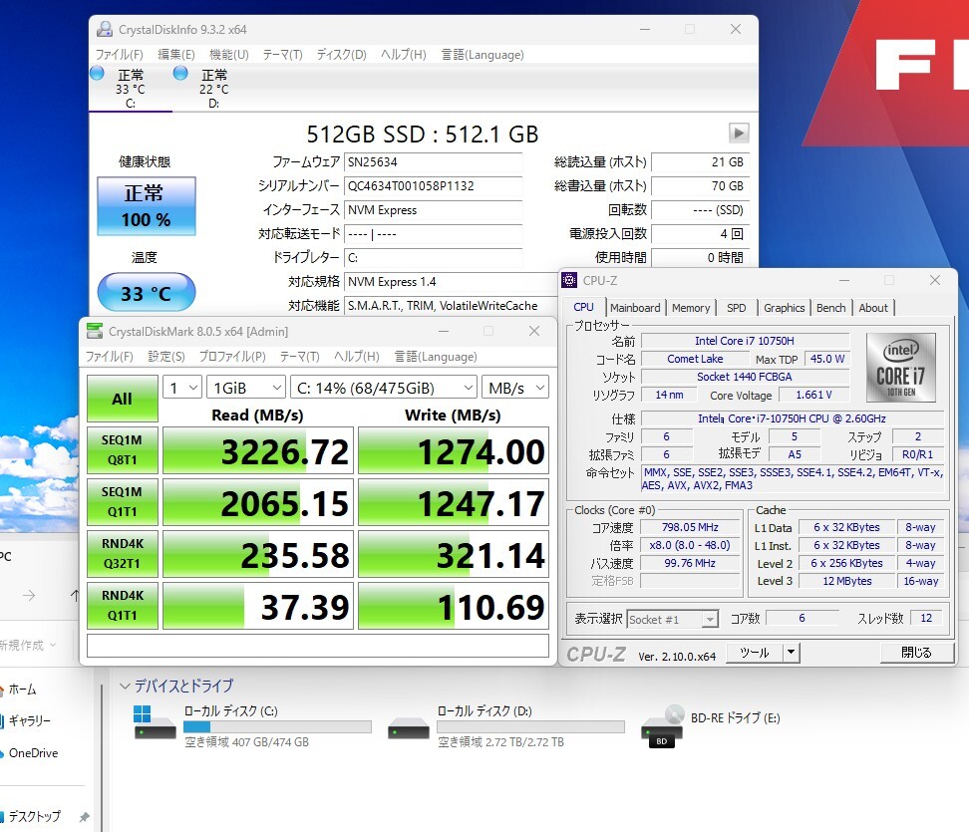Image resolution: width=969 pixels, height=832 pixels.
Task: Click the Explorer up arrow
Action: point(75,596)
